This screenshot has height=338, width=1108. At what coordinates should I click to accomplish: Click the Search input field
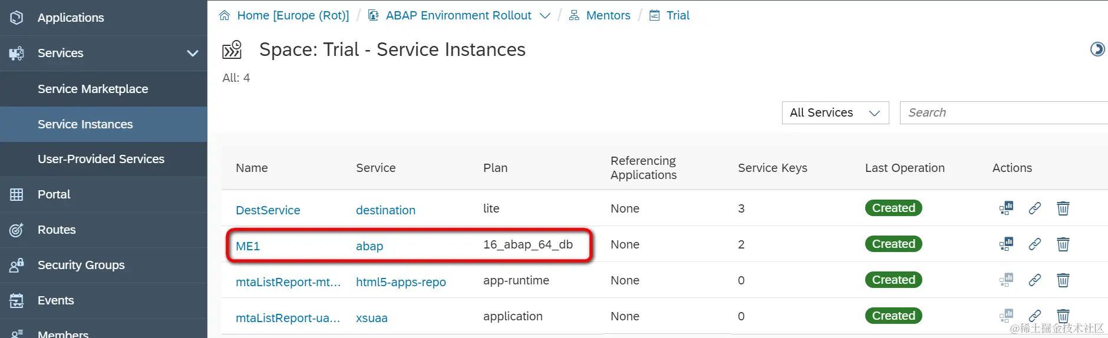[1002, 112]
